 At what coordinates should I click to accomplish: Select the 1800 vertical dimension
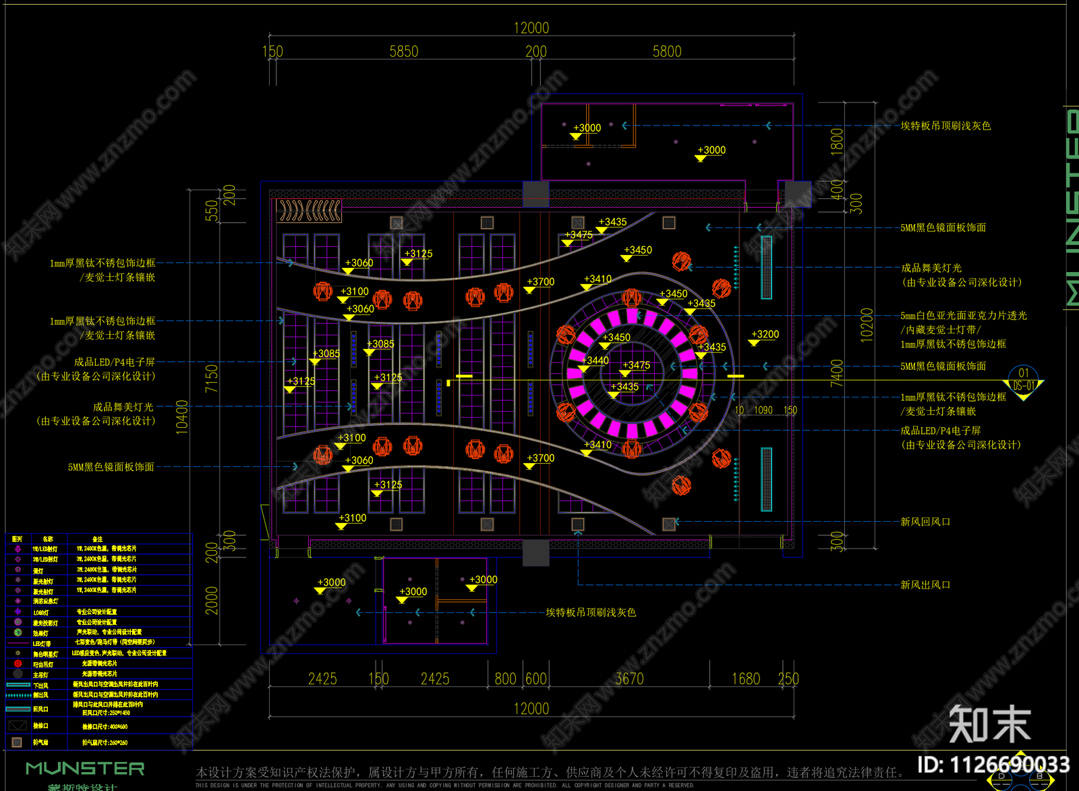coord(836,142)
